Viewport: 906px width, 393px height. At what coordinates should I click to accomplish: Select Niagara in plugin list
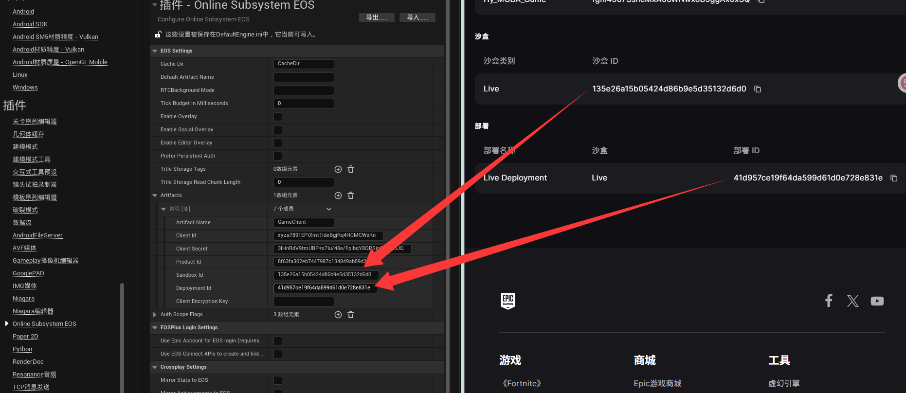click(23, 299)
